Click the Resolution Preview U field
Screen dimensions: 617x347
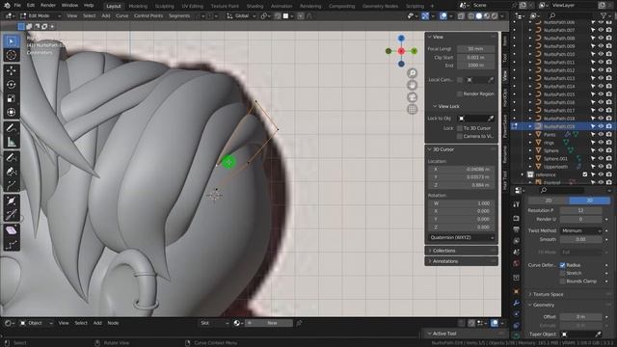(x=581, y=210)
